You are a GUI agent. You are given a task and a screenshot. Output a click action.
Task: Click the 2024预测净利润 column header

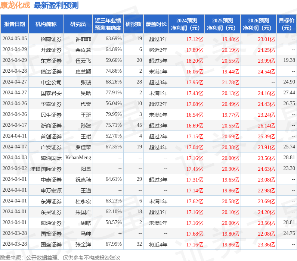click(187, 24)
